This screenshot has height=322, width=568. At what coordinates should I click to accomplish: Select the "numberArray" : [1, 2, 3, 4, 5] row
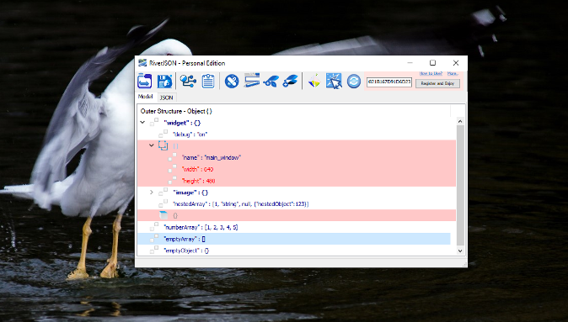click(201, 227)
